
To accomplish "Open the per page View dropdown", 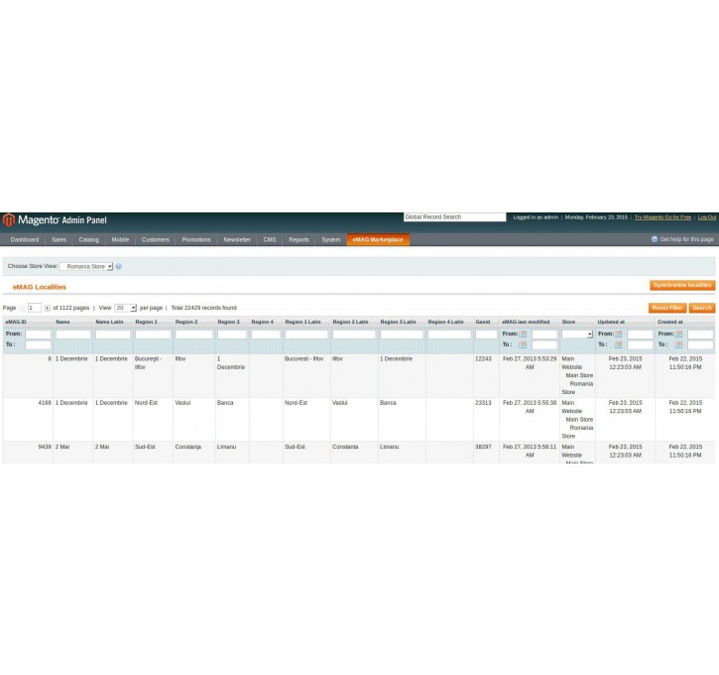I will click(x=125, y=308).
